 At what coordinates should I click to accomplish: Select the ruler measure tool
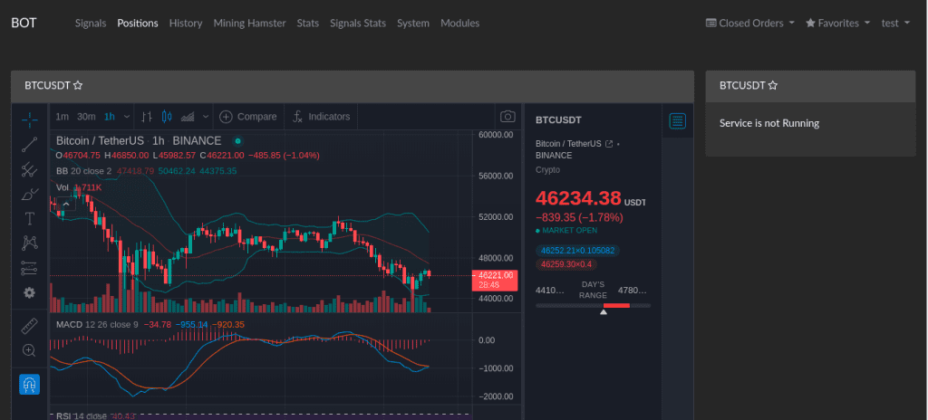pyautogui.click(x=30, y=325)
